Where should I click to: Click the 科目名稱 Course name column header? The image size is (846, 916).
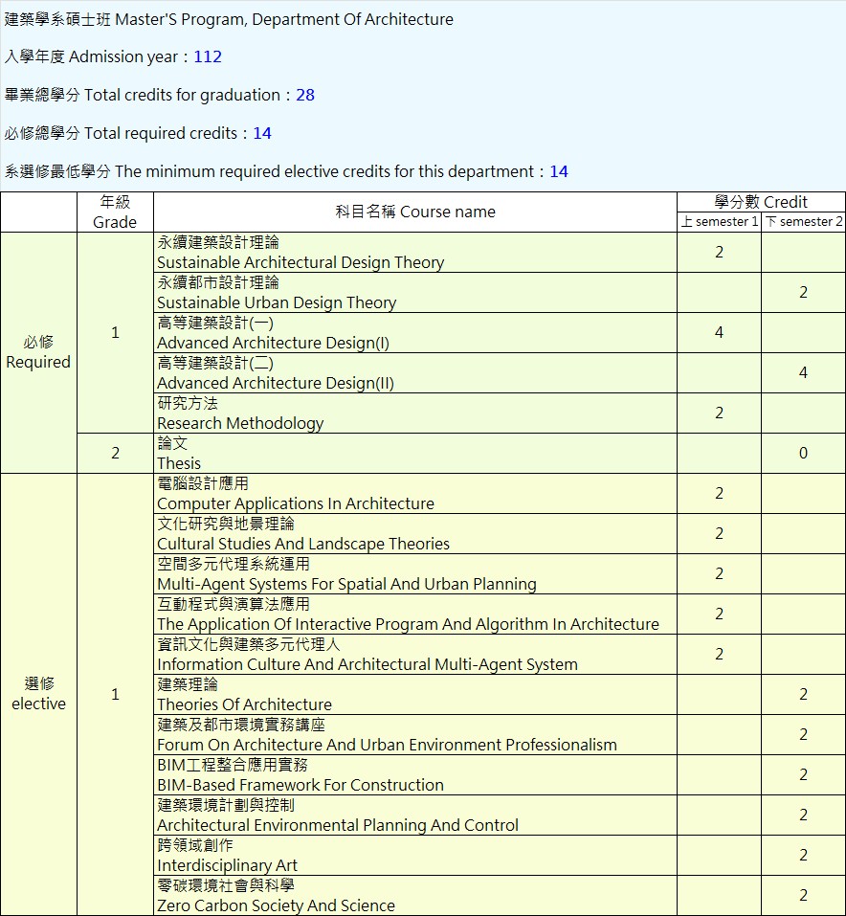coord(415,212)
